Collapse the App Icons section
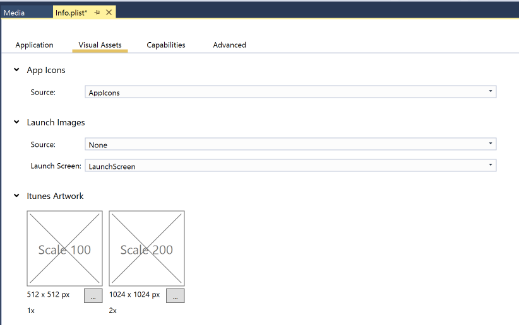Viewport: 519px width, 325px height. click(16, 70)
